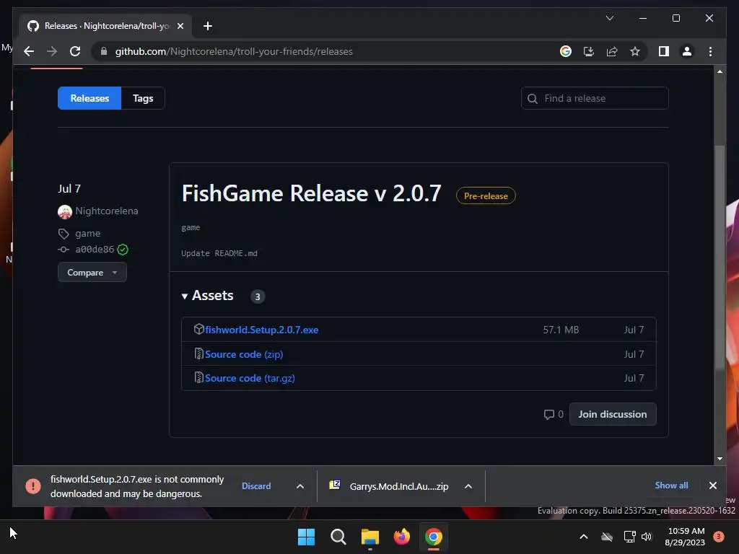Open the game tag link
This screenshot has width=739, height=554.
[87, 233]
